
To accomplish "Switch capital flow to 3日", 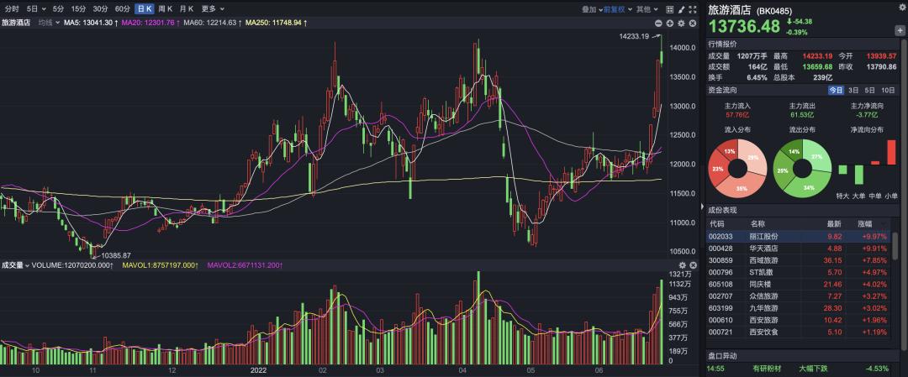I will point(853,90).
